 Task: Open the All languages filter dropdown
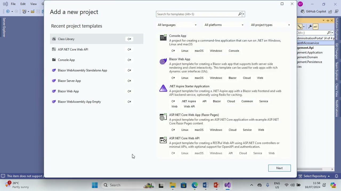[177, 25]
